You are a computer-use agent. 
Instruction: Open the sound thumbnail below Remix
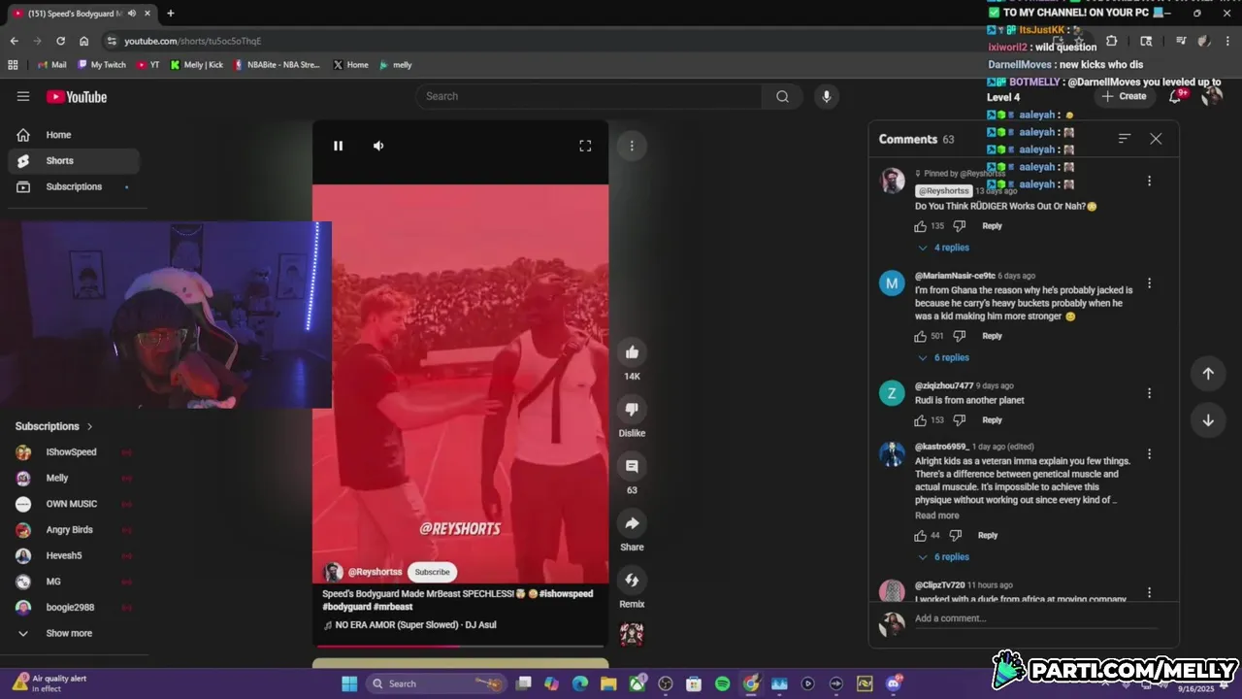(x=632, y=634)
